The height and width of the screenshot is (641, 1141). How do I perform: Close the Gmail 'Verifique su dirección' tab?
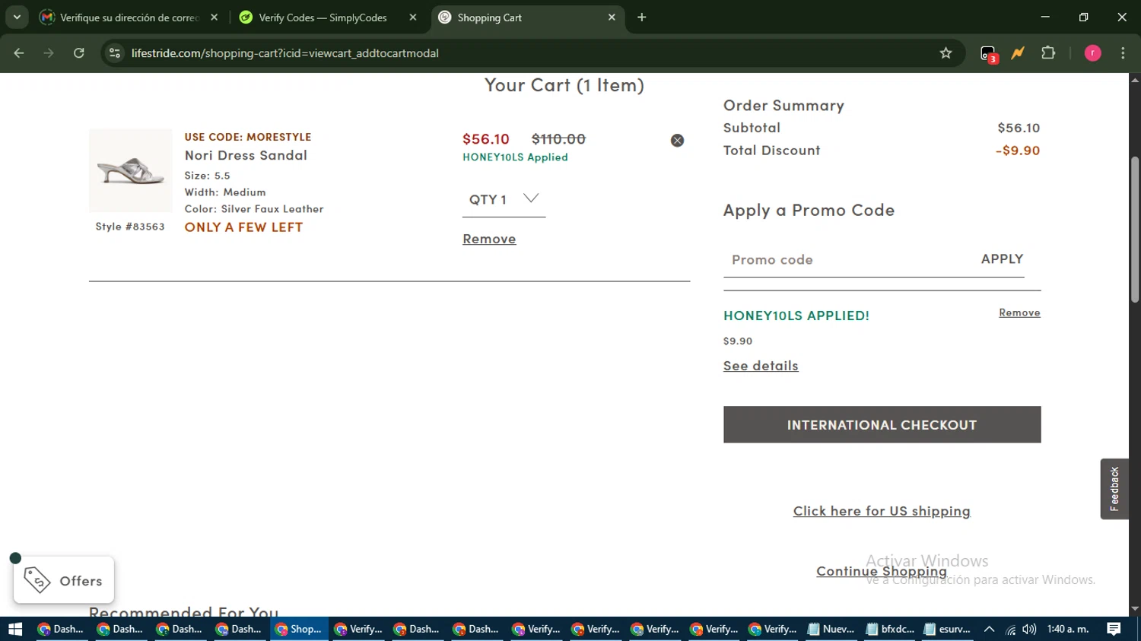215,17
